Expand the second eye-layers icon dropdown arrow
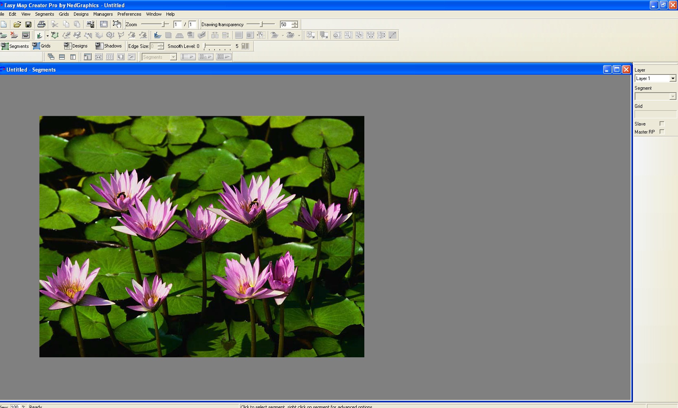 [x=299, y=35]
